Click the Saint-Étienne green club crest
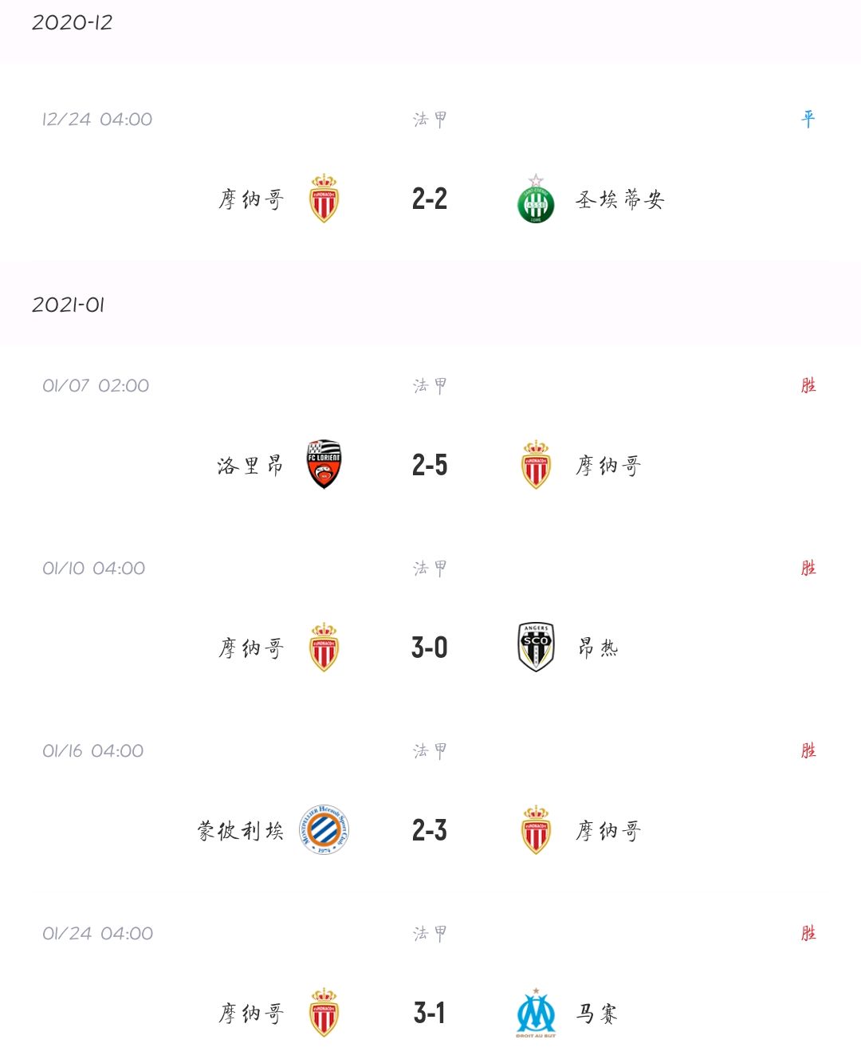Screen dimensions: 861x1055 point(536,199)
